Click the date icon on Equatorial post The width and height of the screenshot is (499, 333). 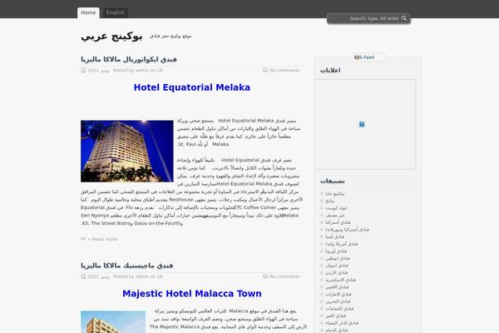click(x=83, y=70)
